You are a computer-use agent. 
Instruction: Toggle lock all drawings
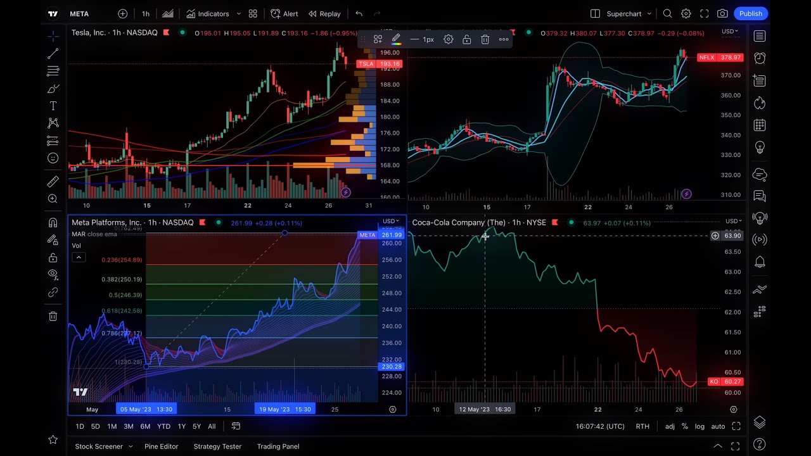point(53,258)
